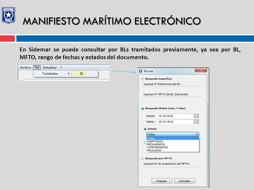
Task: Select the Búsqueda Global radio button
Action: coord(143,108)
